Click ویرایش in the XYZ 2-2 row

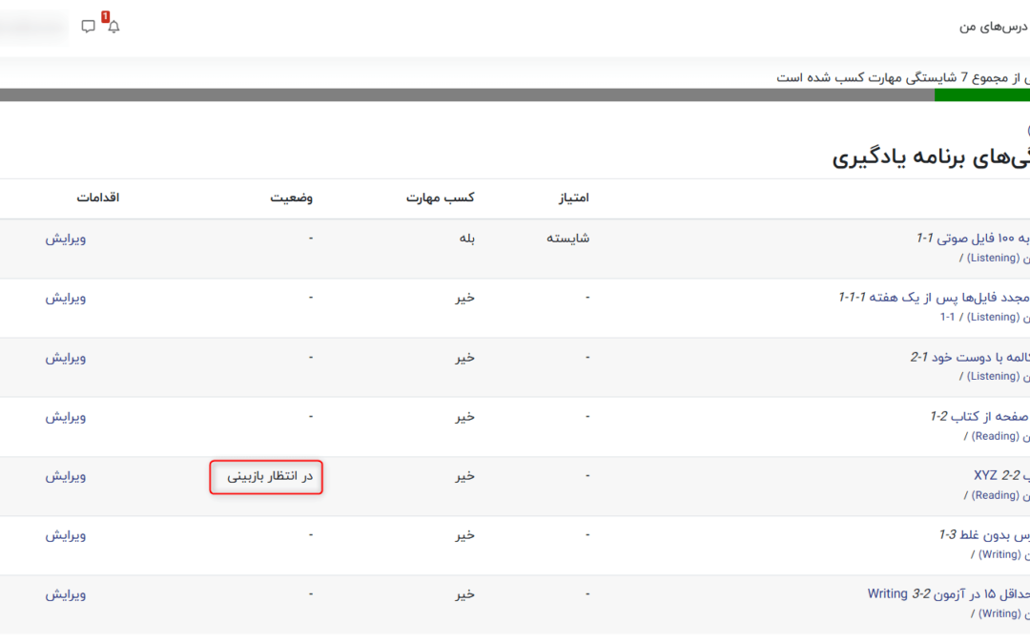tap(66, 475)
